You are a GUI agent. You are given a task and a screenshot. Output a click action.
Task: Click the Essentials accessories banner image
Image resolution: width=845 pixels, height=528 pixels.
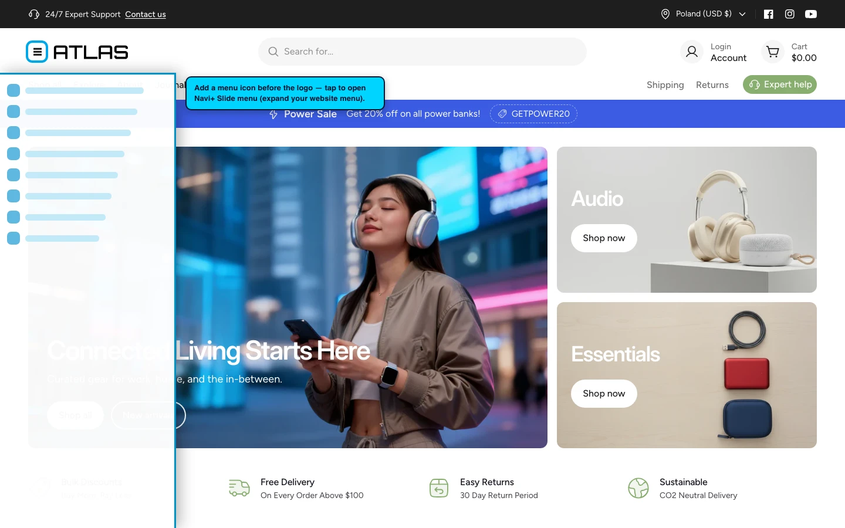coord(687,375)
